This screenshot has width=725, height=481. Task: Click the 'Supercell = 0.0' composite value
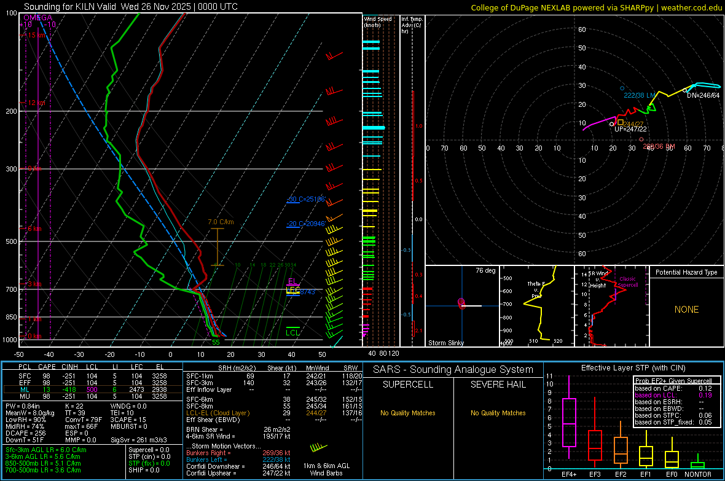(149, 450)
